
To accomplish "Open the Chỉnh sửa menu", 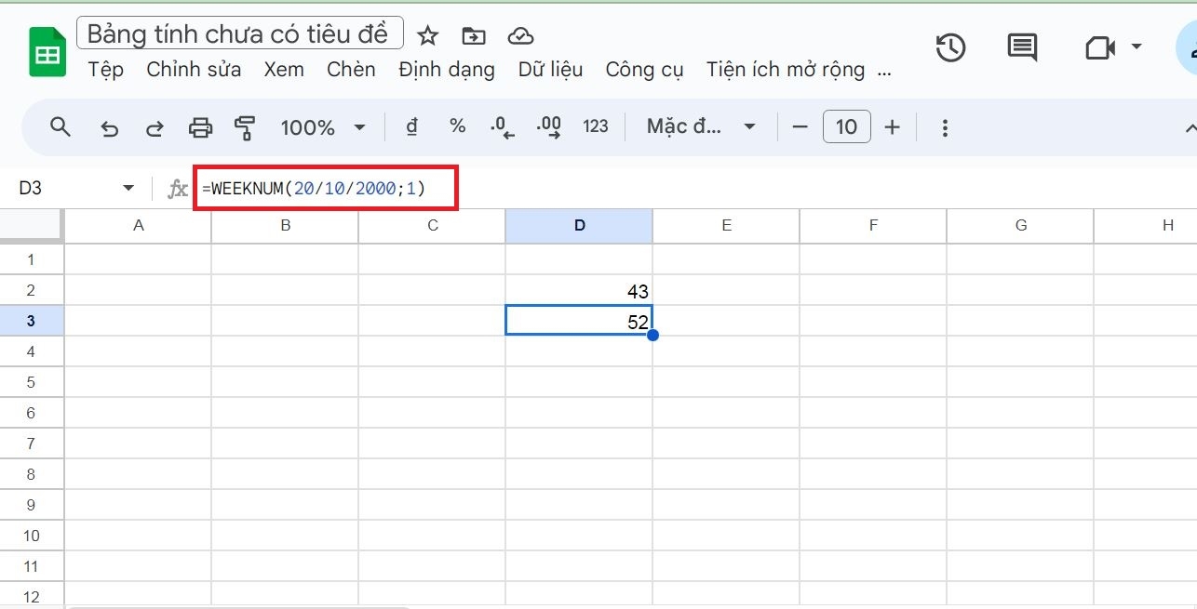I will point(194,70).
